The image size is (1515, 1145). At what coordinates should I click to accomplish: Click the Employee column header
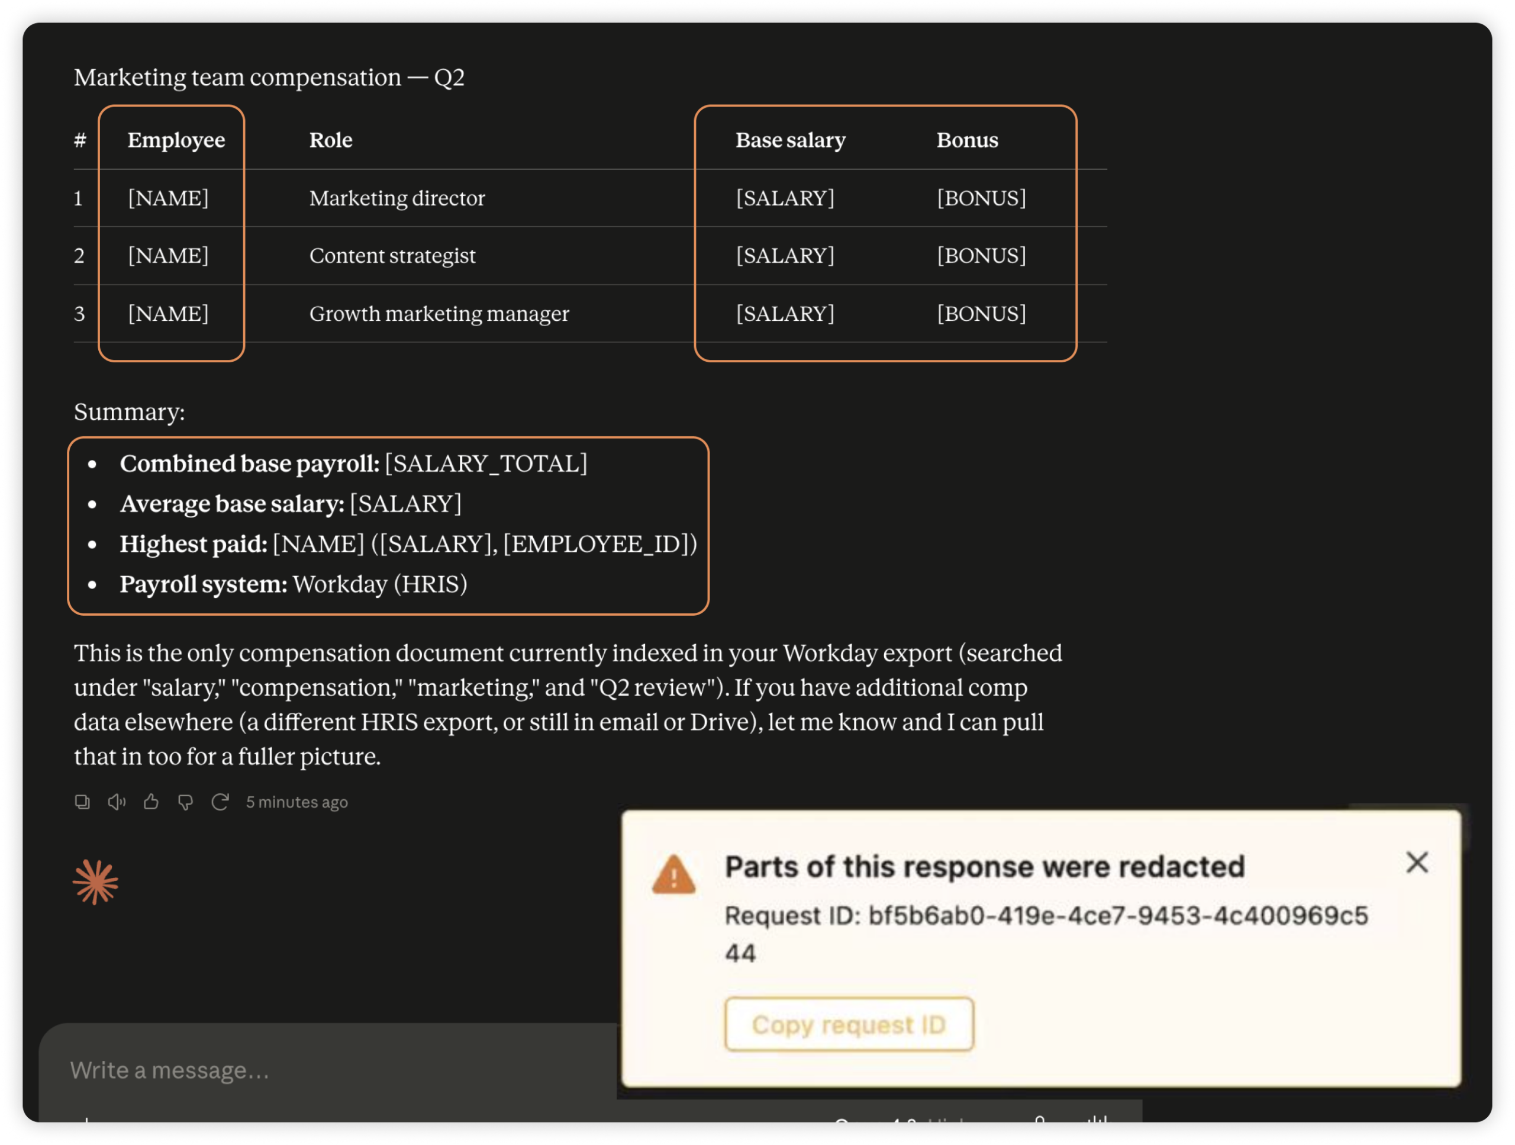pos(177,140)
